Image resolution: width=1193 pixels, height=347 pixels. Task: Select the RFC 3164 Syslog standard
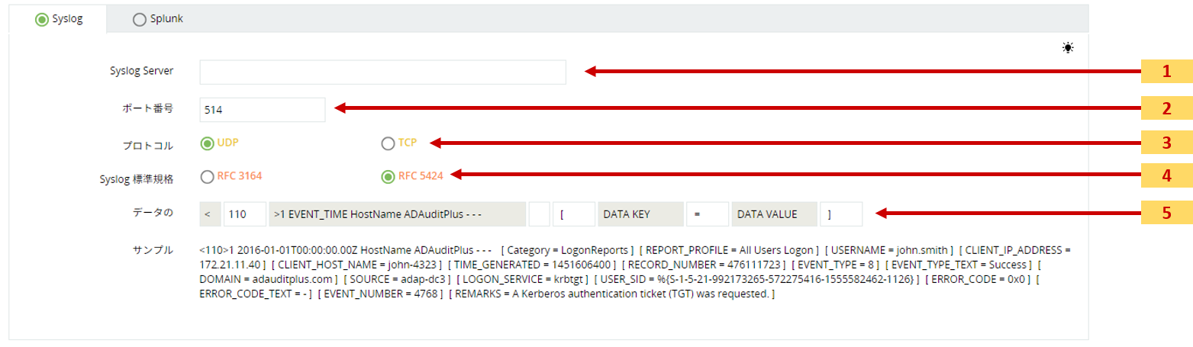207,177
